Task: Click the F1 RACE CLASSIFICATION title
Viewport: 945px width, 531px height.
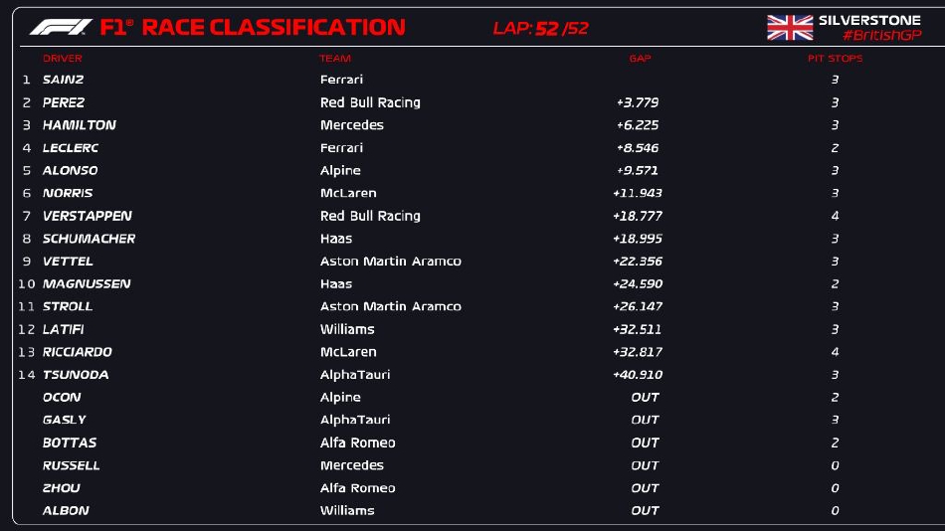Action: (253, 27)
